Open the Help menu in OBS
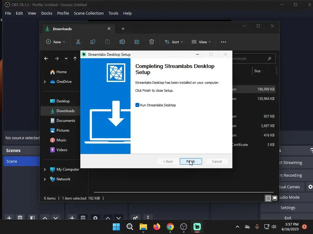This screenshot has width=313, height=234. pyautogui.click(x=127, y=13)
